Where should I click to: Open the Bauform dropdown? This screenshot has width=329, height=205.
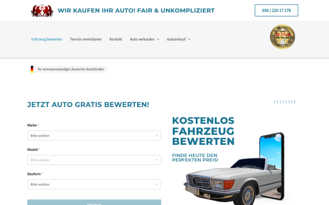click(94, 184)
